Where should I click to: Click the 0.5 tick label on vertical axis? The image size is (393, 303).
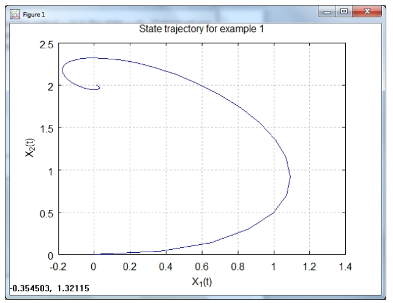click(x=47, y=214)
